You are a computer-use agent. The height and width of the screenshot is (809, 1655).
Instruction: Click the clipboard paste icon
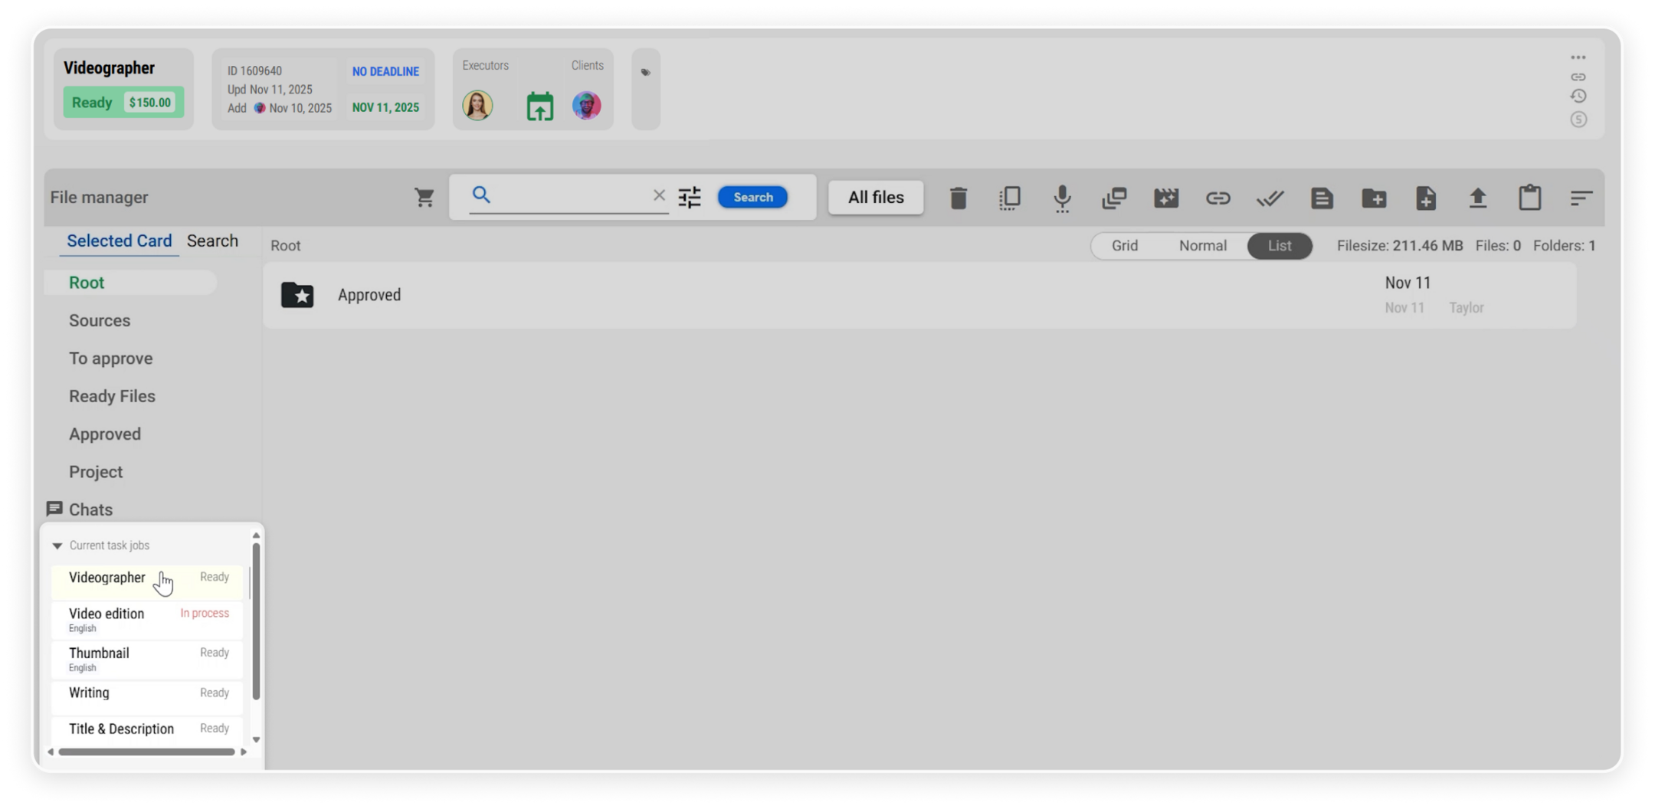coord(1530,198)
